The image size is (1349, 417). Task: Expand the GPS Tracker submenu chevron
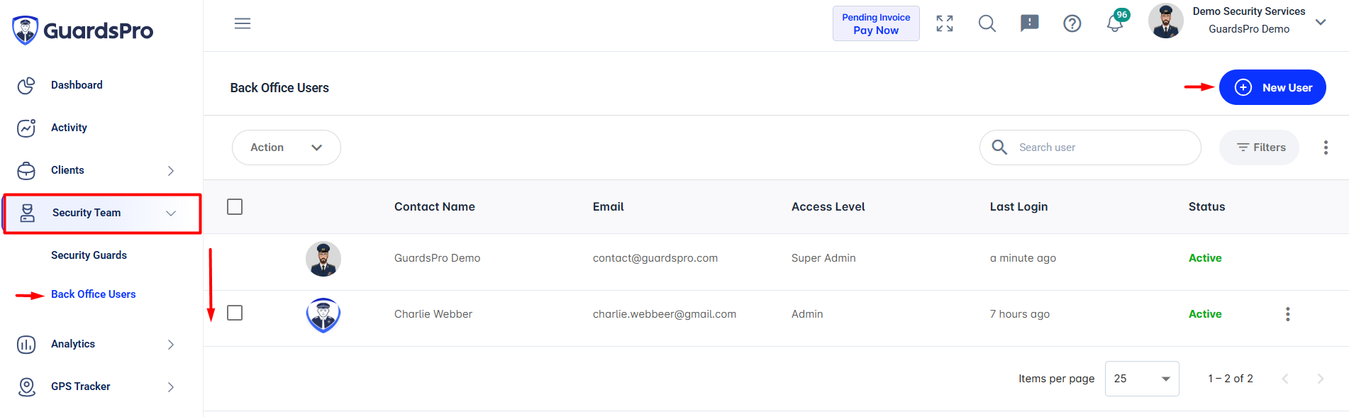[171, 387]
